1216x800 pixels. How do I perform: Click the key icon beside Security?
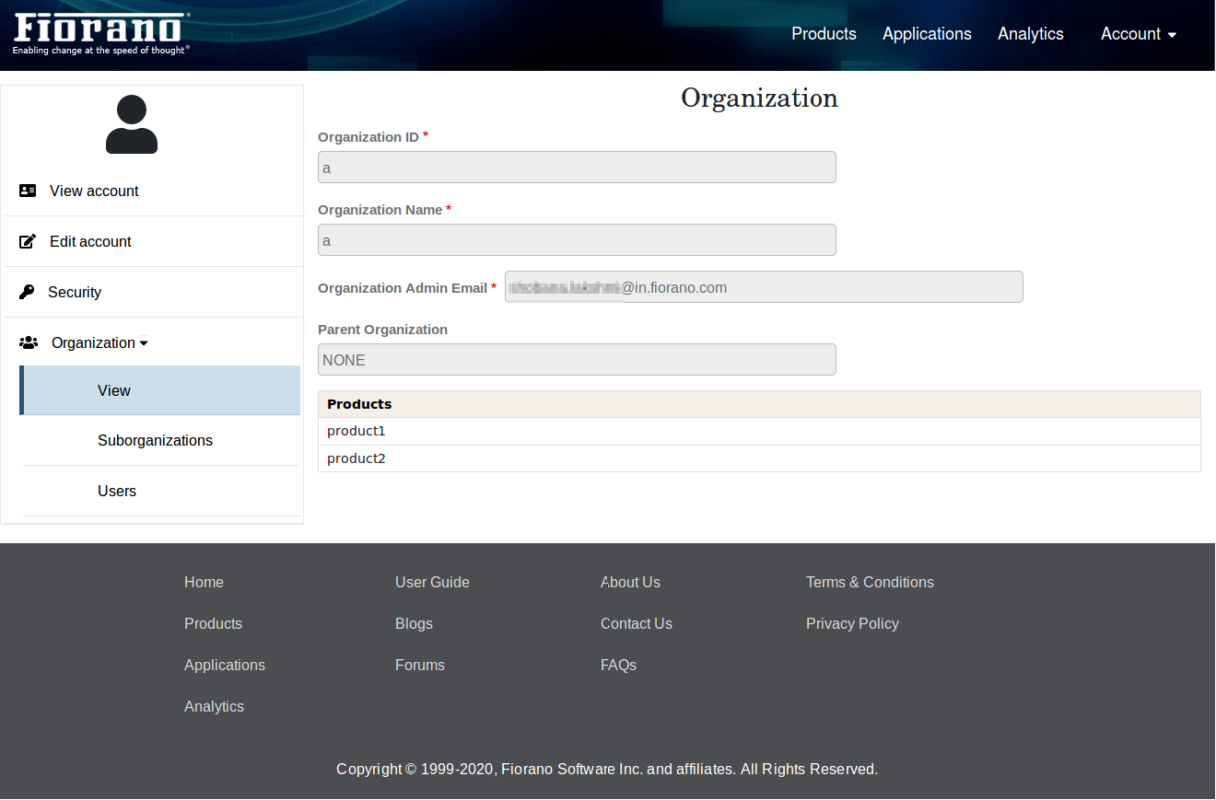[x=27, y=292]
